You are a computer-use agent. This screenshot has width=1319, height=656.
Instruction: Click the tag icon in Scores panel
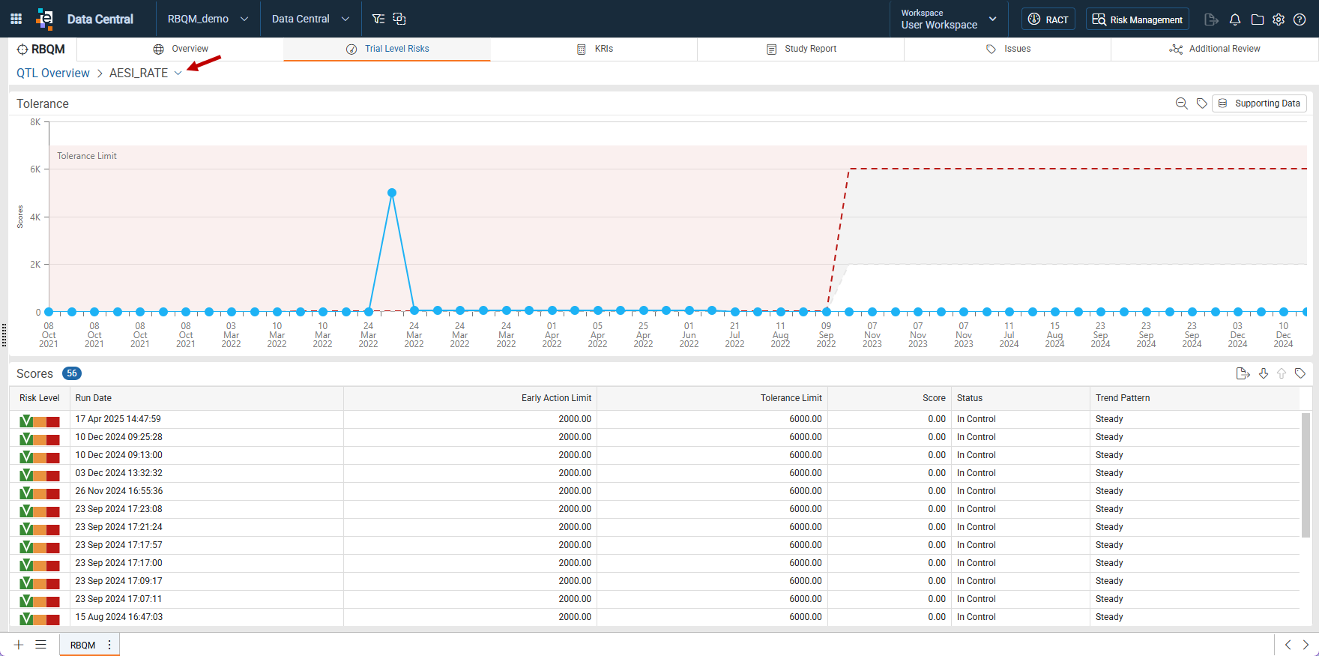point(1300,373)
